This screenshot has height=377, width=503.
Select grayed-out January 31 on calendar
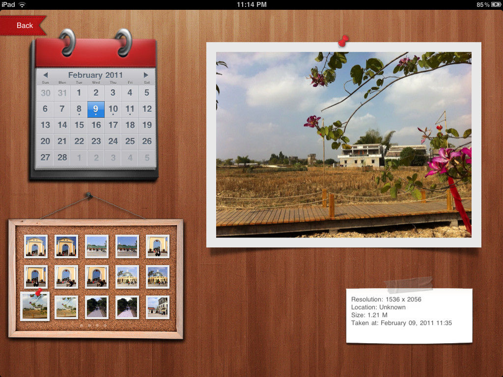pyautogui.click(x=62, y=93)
